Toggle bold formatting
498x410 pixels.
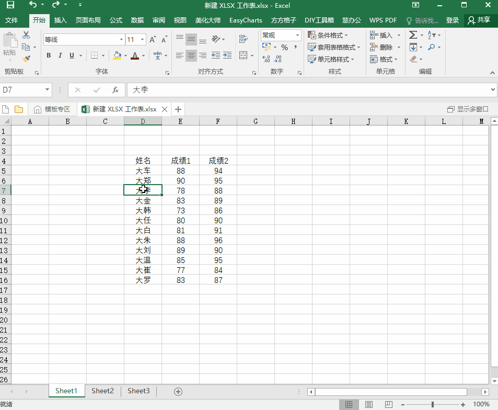click(49, 55)
